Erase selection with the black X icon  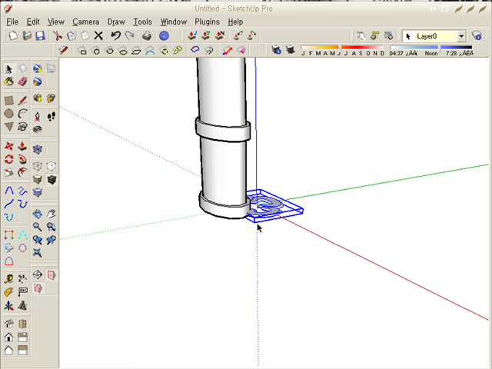click(98, 36)
